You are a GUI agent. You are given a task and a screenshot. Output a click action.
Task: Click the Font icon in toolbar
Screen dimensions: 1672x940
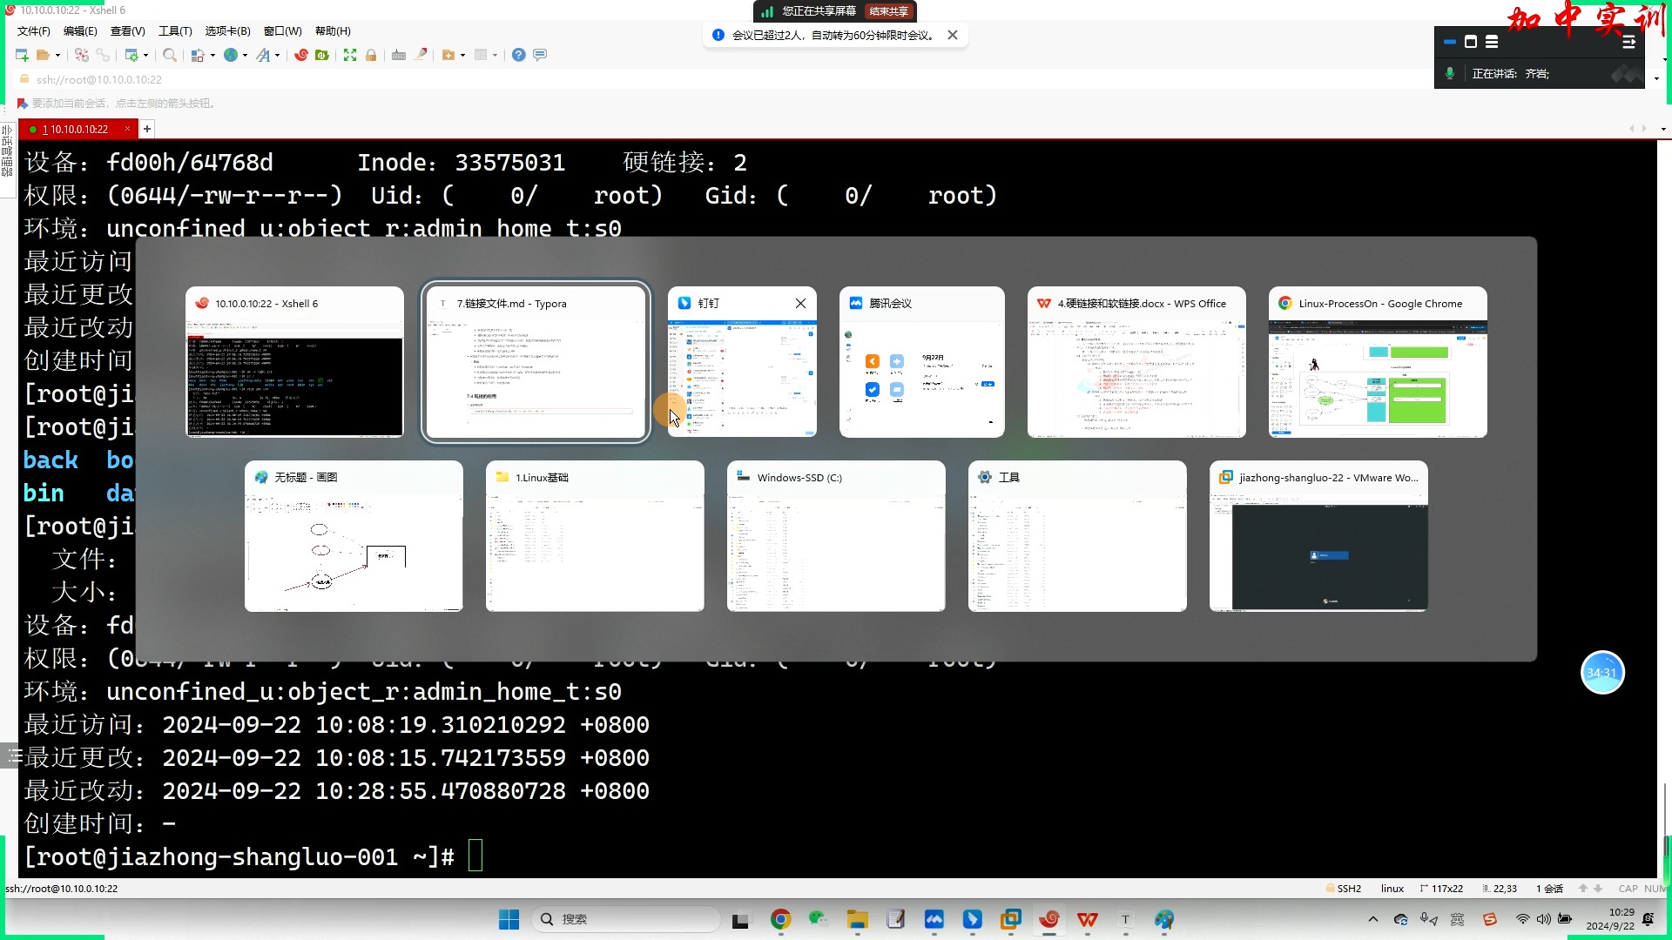click(263, 55)
